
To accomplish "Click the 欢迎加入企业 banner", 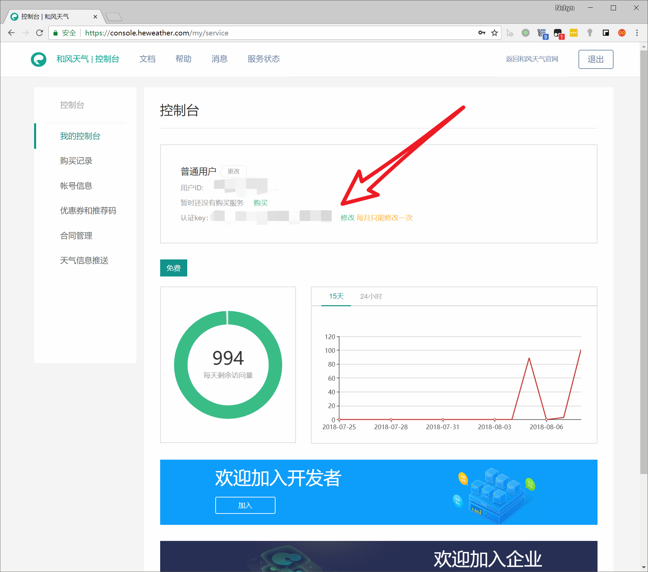I will pyautogui.click(x=379, y=556).
